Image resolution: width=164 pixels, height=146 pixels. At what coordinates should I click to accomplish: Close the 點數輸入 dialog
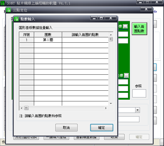pyautogui.click(x=111, y=18)
